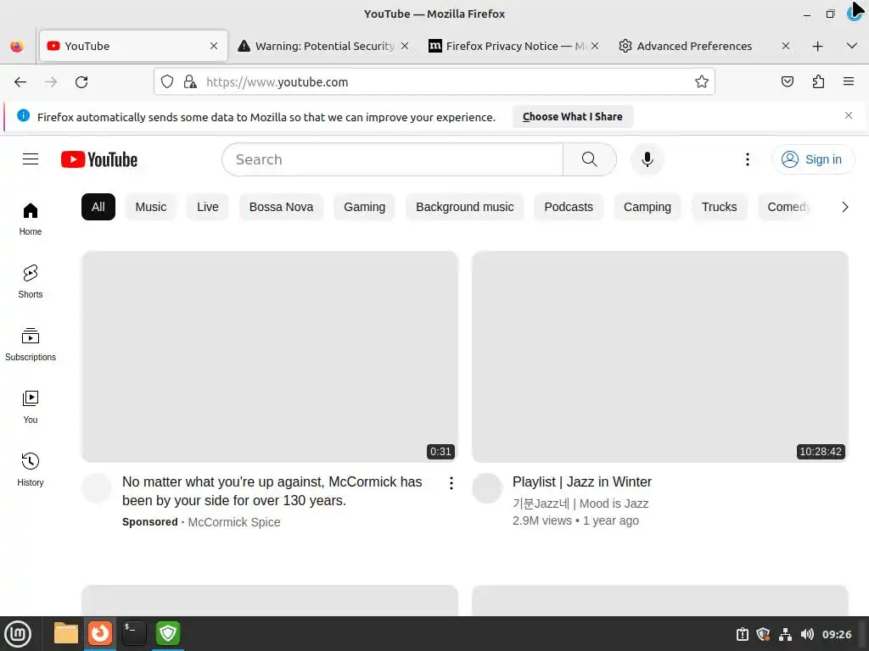Open Files manager in taskbar

(66, 633)
